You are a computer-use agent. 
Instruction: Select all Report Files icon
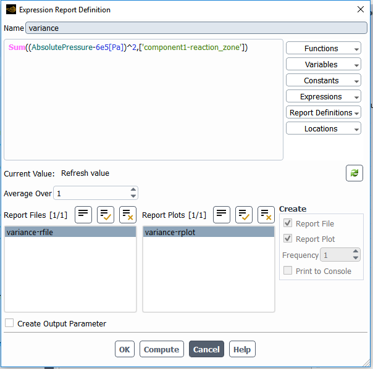[x=106, y=215]
